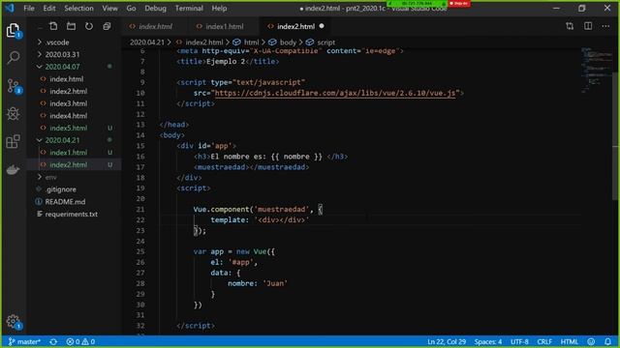This screenshot has width=620, height=348.
Task: Follow the cdnjs cloudflare vue.js link
Action: (335, 93)
